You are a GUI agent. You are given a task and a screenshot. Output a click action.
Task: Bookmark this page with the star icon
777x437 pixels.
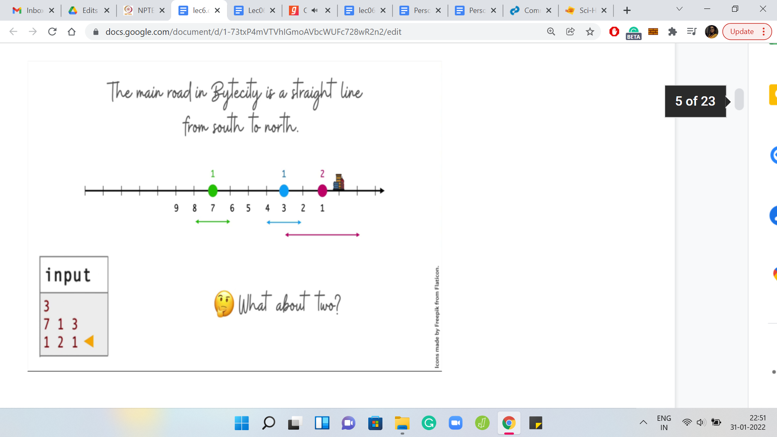(x=590, y=32)
